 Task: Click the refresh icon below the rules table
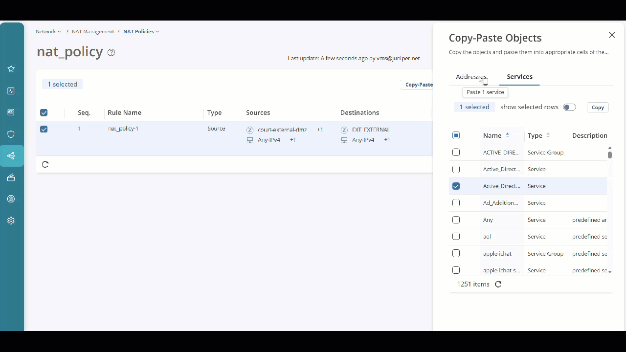pyautogui.click(x=45, y=164)
